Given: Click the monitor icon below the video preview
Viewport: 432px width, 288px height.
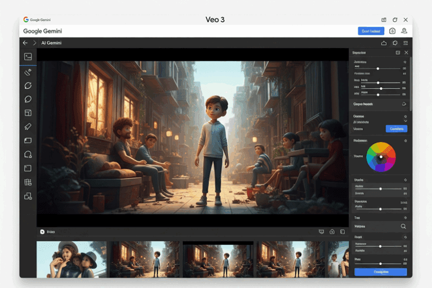Looking at the screenshot, I should (x=321, y=232).
